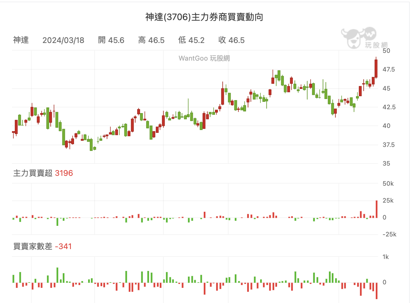Click the 35 price axis label
411x303 pixels.
(x=386, y=163)
